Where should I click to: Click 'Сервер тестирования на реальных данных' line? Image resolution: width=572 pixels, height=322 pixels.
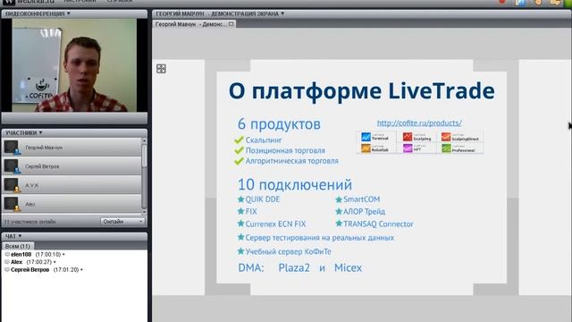click(x=320, y=238)
